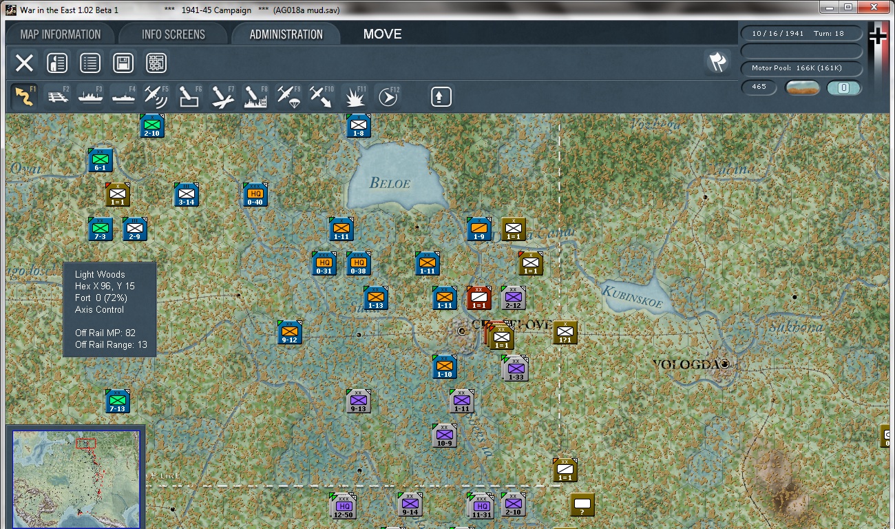Viewport: 895px width, 529px height.
Task: Click the X icon in Administration toolbar
Action: [x=24, y=63]
